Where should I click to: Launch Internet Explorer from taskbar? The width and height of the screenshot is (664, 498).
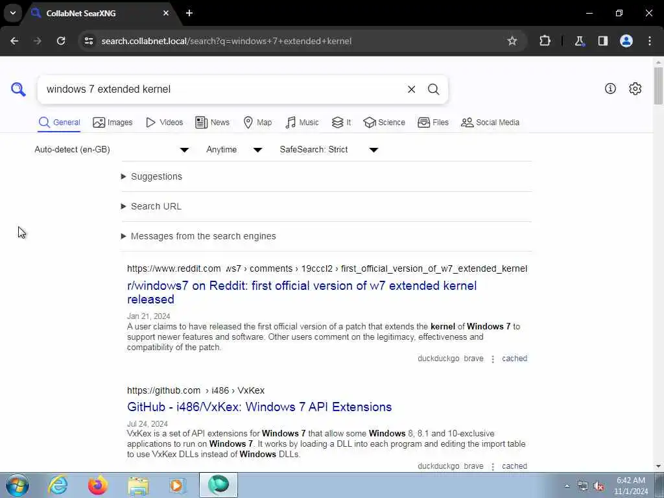pyautogui.click(x=58, y=485)
